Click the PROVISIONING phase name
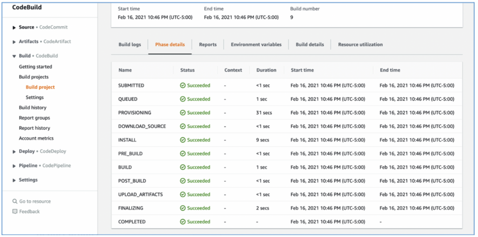This screenshot has height=237, width=478. [135, 113]
